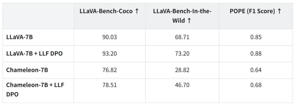Viewport: 295px width, 108px height.
Task: Click the 28.82 score cell
Action: coord(182,70)
